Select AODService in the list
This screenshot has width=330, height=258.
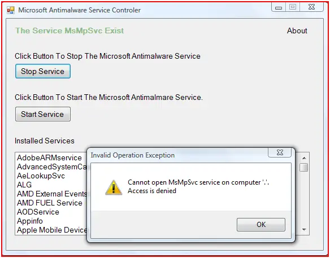[x=38, y=212]
